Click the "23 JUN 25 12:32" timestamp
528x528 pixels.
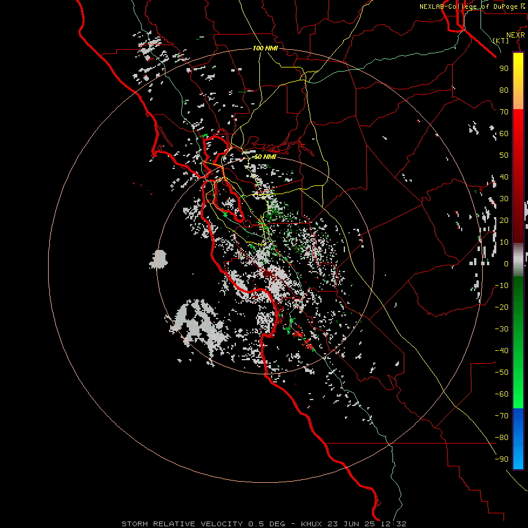[x=367, y=524]
